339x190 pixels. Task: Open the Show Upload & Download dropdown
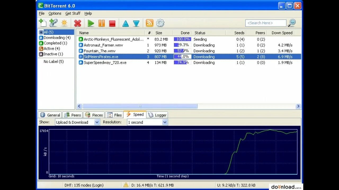tap(77, 122)
